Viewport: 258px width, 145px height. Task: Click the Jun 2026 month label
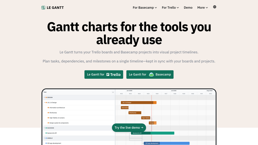coord(129,90)
